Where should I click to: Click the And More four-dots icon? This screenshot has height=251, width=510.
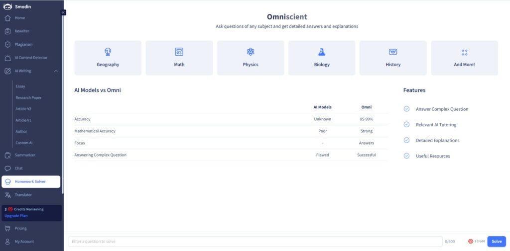[465, 52]
